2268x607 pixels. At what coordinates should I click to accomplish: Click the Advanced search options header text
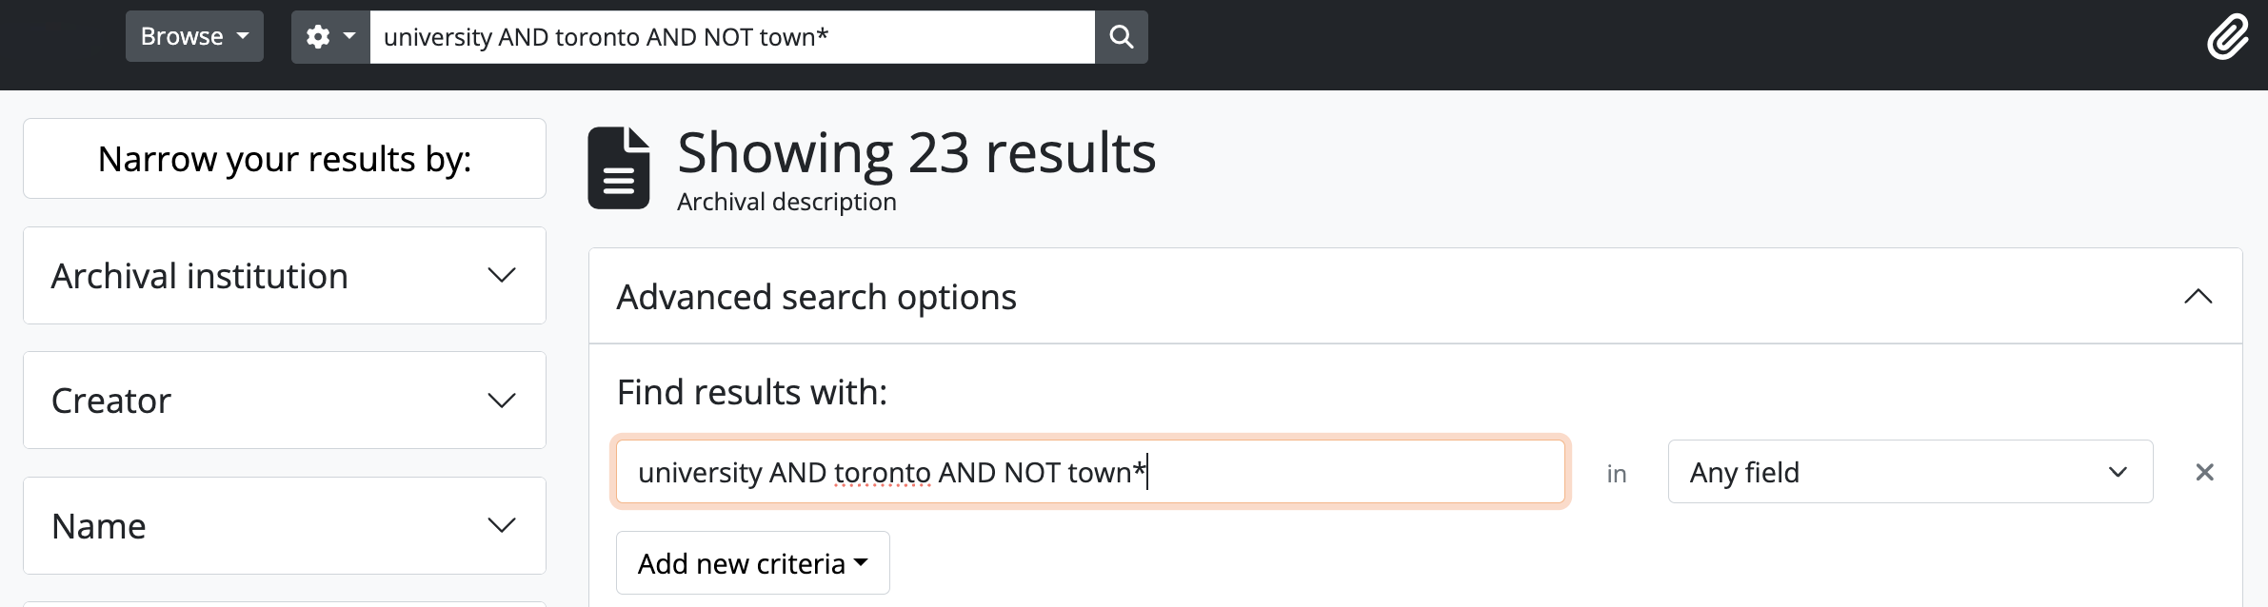pos(816,297)
